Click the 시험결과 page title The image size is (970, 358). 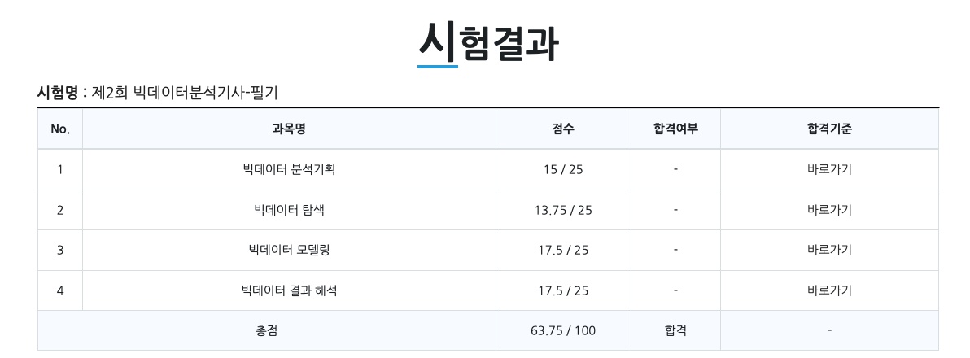click(x=487, y=42)
